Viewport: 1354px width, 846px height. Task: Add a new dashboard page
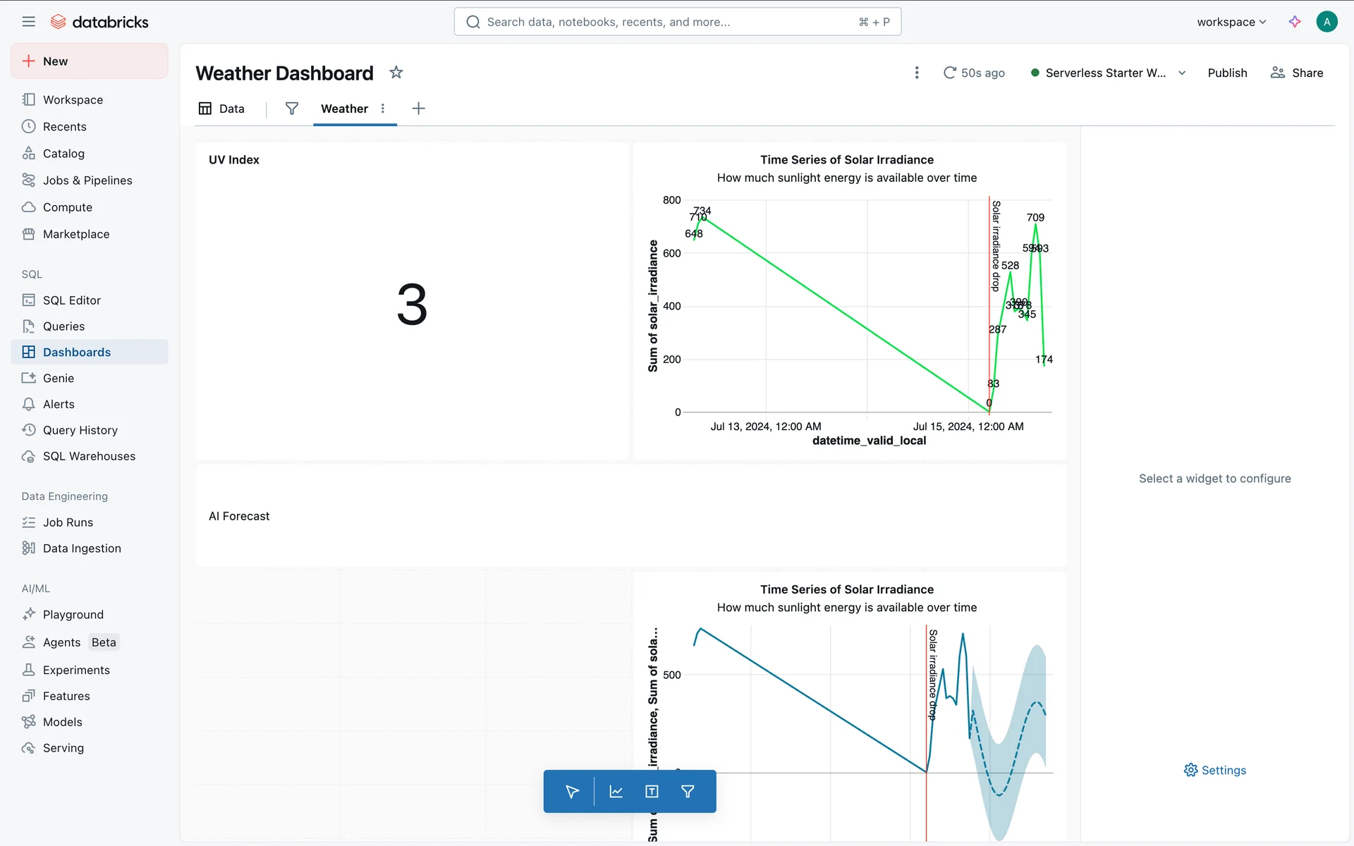point(418,109)
